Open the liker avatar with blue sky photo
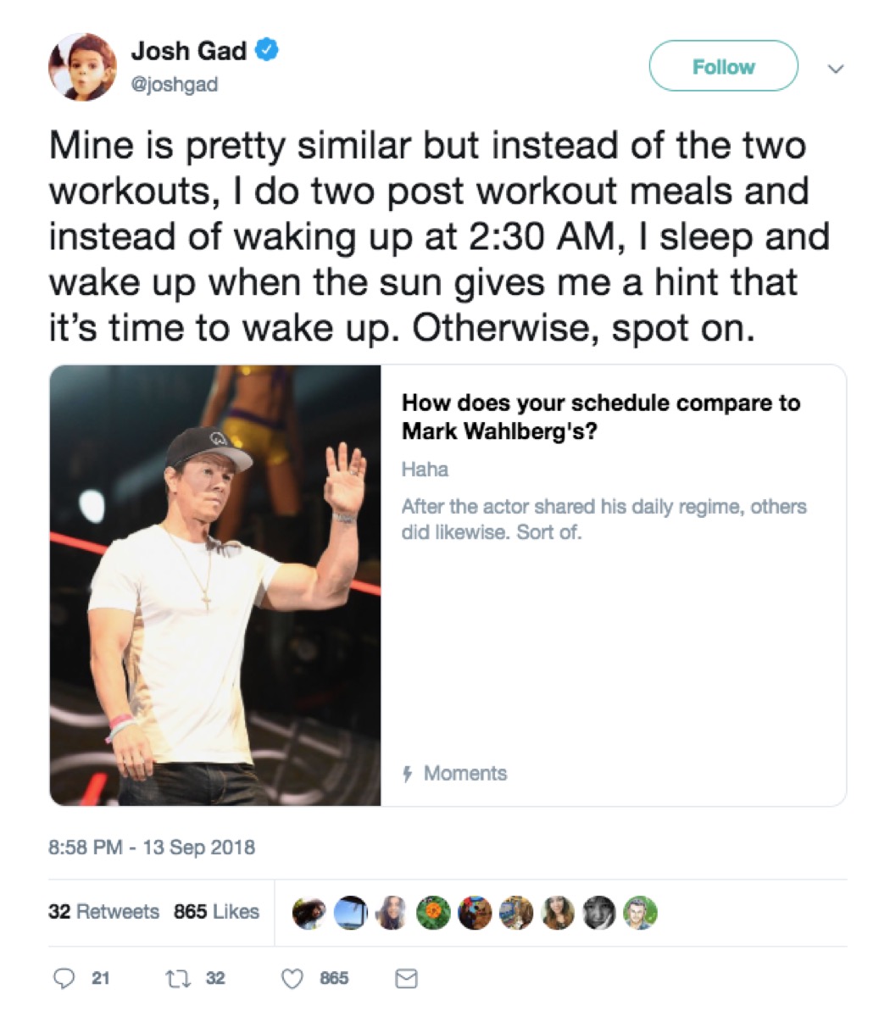This screenshot has width=890, height=1017. click(x=348, y=913)
